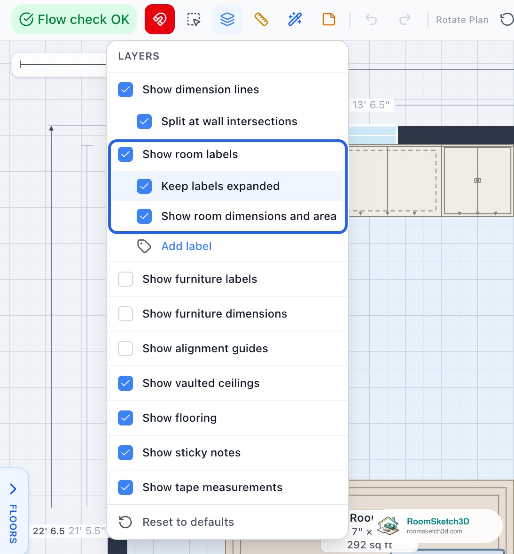Open the magic wand tool
514x554 pixels.
click(295, 19)
